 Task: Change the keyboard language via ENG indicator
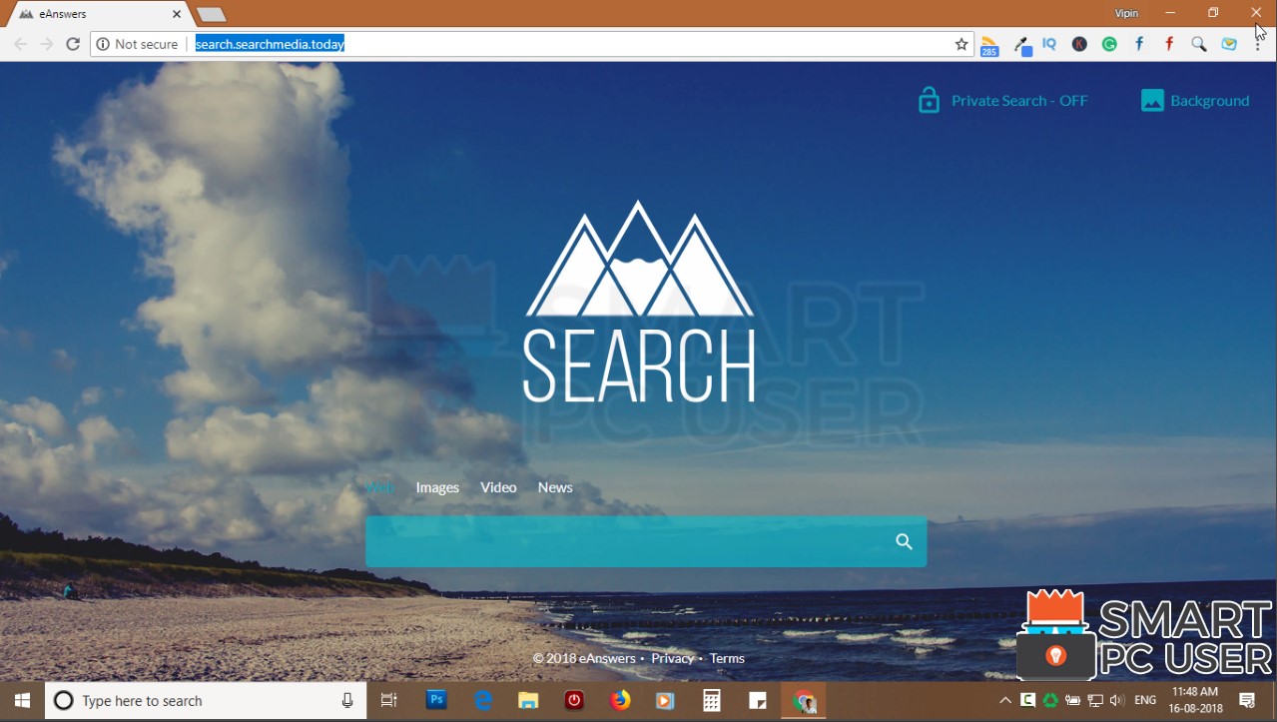1144,700
